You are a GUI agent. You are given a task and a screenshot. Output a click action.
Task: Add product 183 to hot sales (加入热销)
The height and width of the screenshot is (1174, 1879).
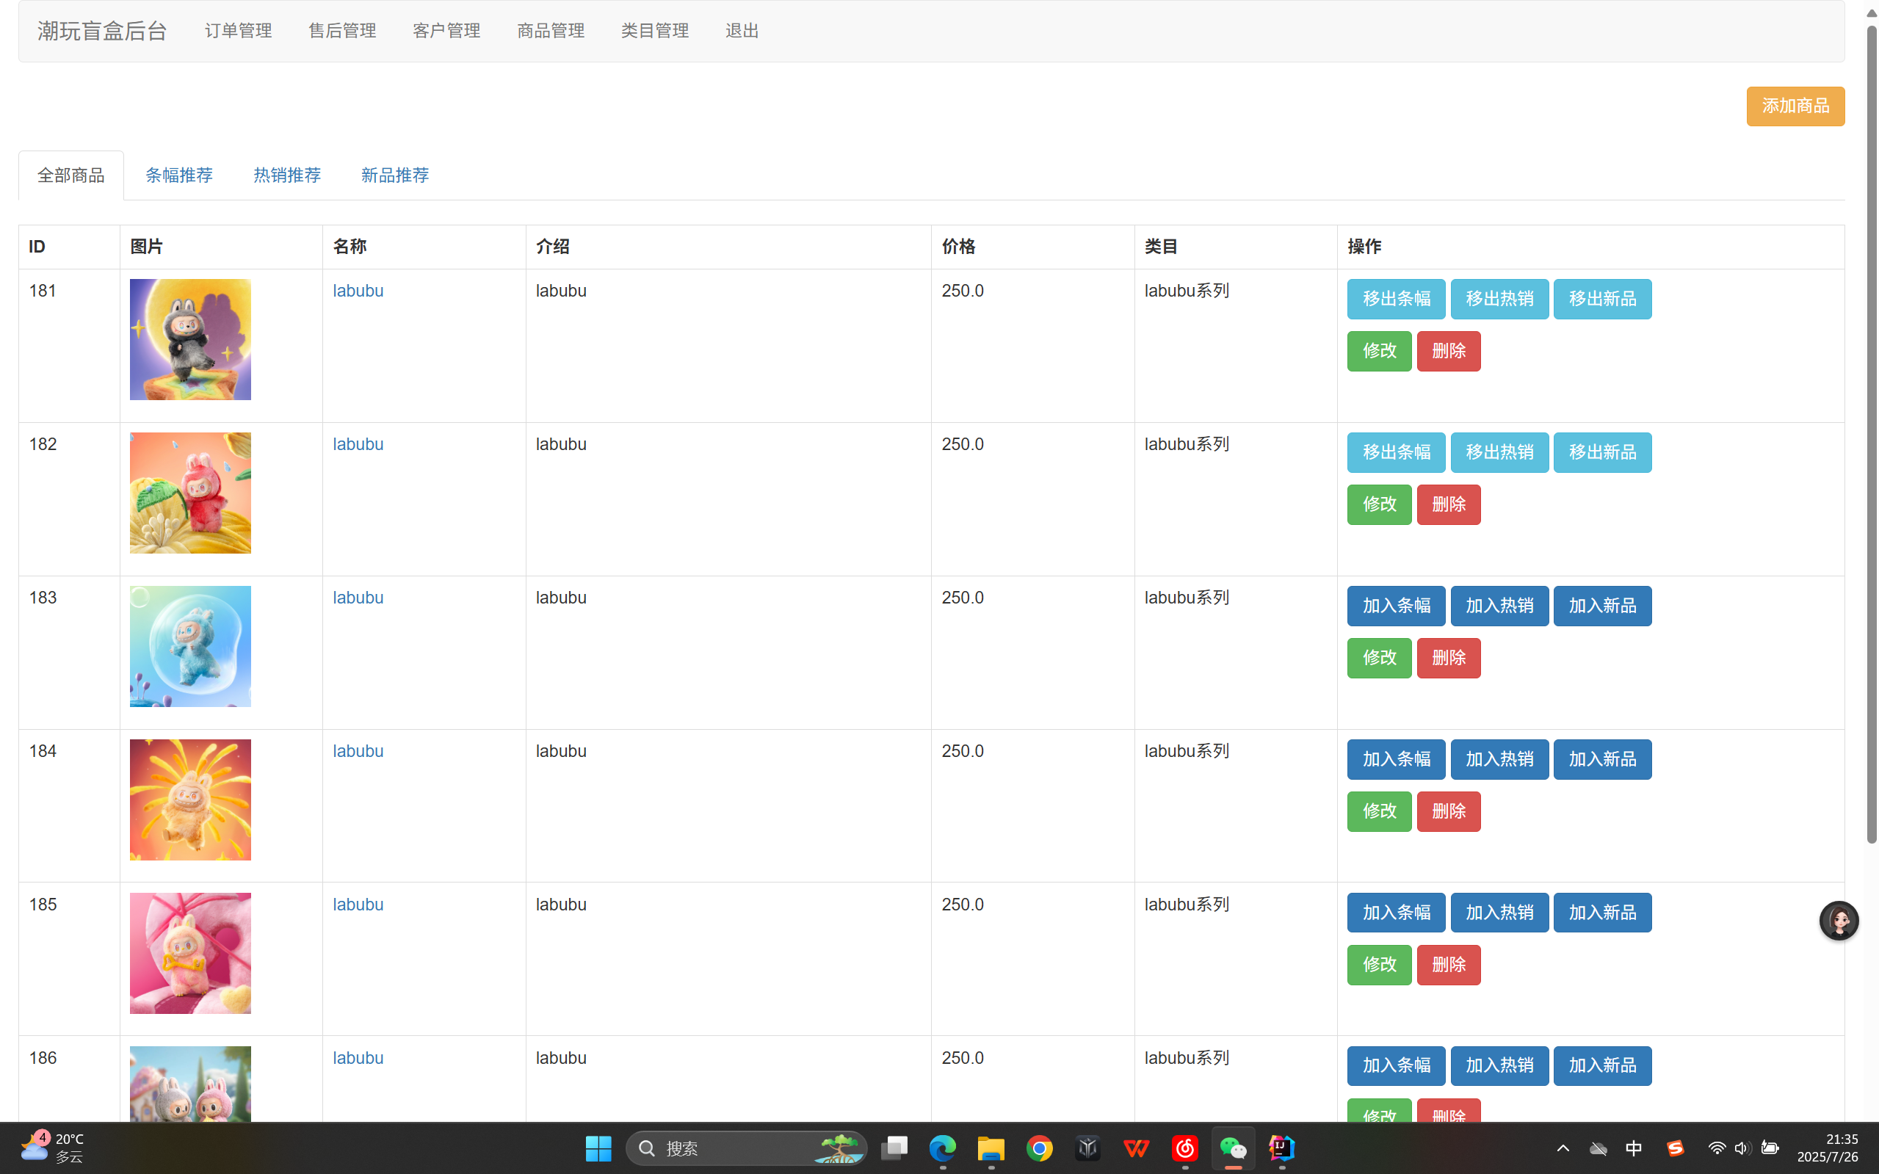1499,606
